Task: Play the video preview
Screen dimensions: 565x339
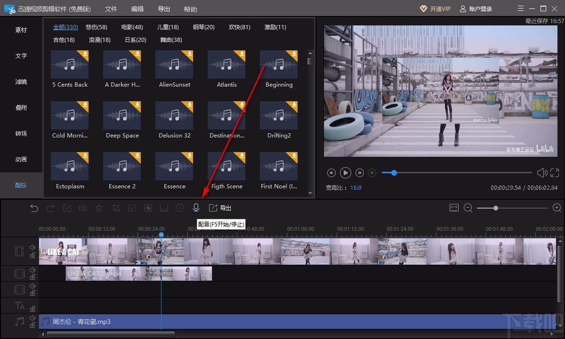Action: click(346, 173)
